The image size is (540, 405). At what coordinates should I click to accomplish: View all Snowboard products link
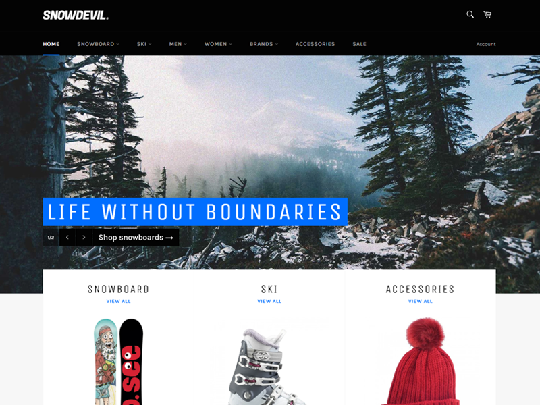pyautogui.click(x=118, y=301)
